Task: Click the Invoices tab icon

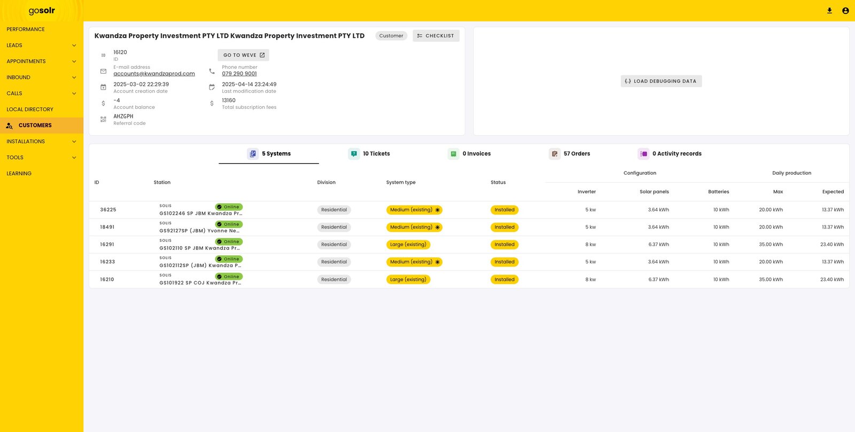Action: [453, 154]
